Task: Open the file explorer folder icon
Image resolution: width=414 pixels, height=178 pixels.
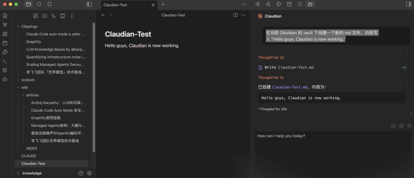Action: [28, 4]
